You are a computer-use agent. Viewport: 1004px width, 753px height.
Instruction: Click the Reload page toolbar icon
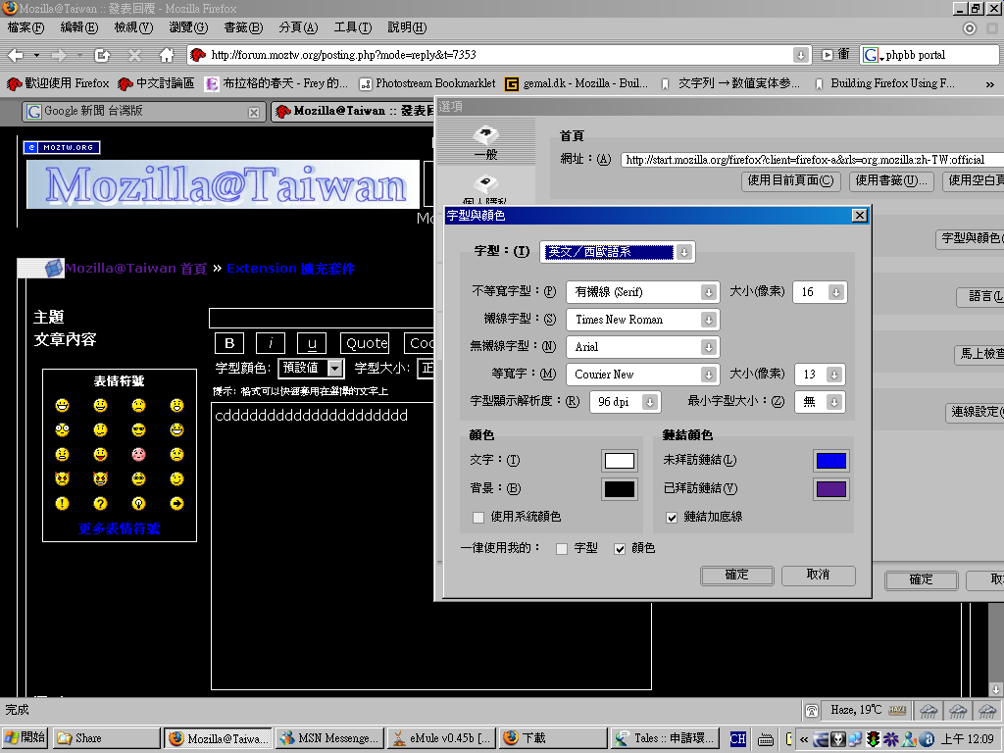[102, 55]
